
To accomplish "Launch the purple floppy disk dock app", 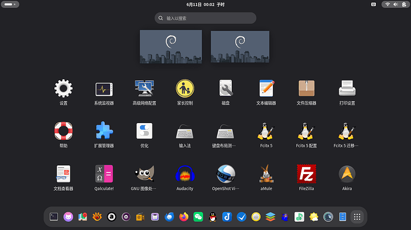I will (155, 217).
